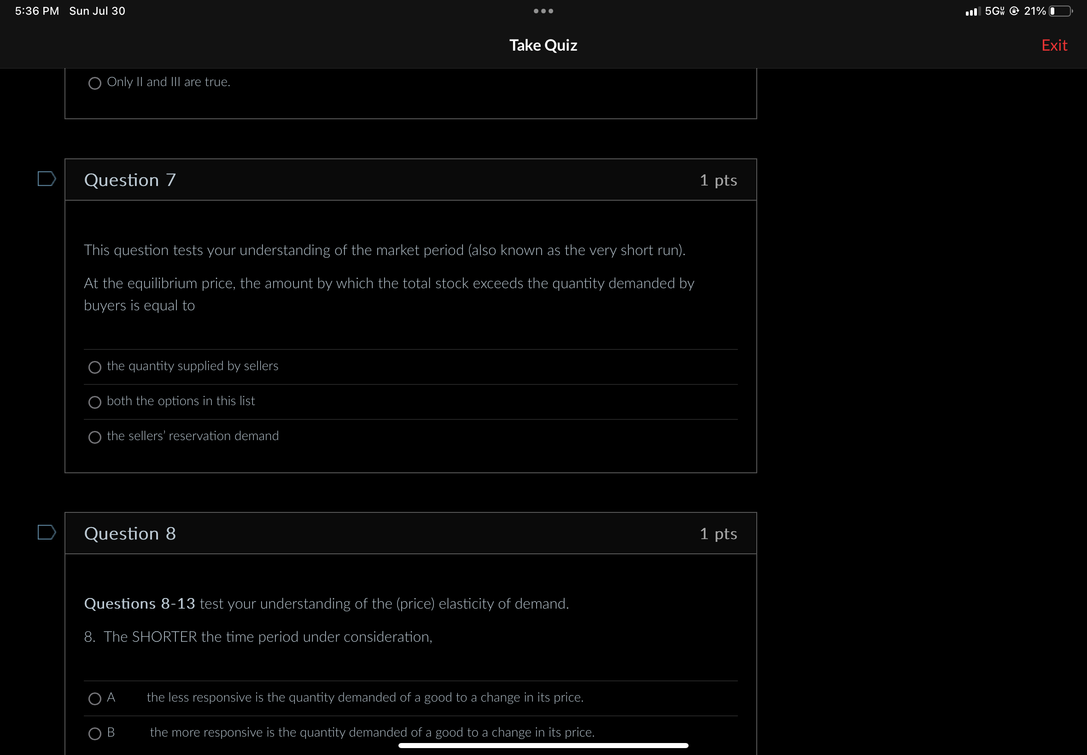Flag Question 7 with bookmark icon

47,179
